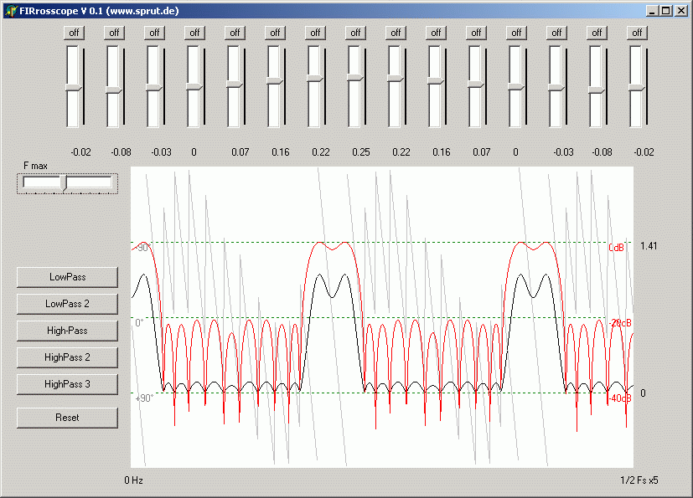Minimize the FIRrosscope window
This screenshot has width=693, height=498.
(x=652, y=11)
